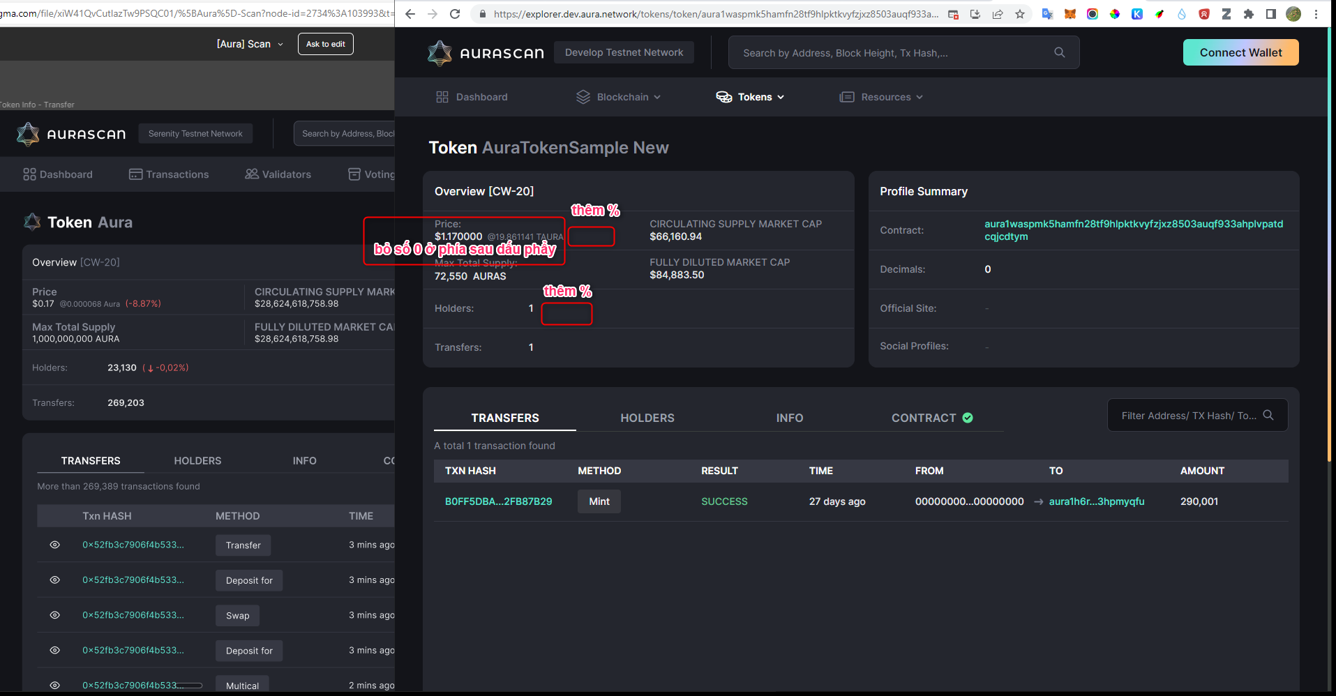Click the Connect Wallet button
Image resolution: width=1336 pixels, height=696 pixels.
click(1240, 52)
